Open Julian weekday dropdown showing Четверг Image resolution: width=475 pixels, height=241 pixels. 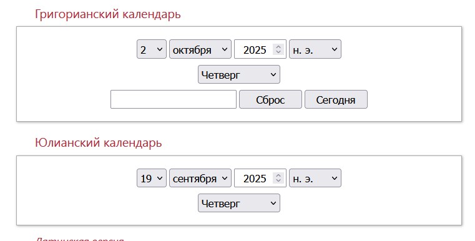(x=239, y=203)
